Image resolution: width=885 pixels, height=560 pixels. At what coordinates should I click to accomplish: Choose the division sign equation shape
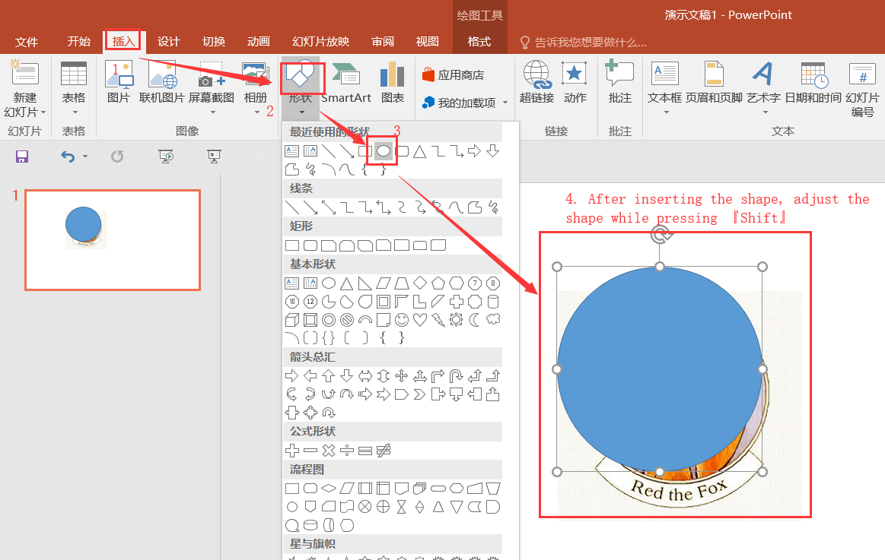[346, 451]
